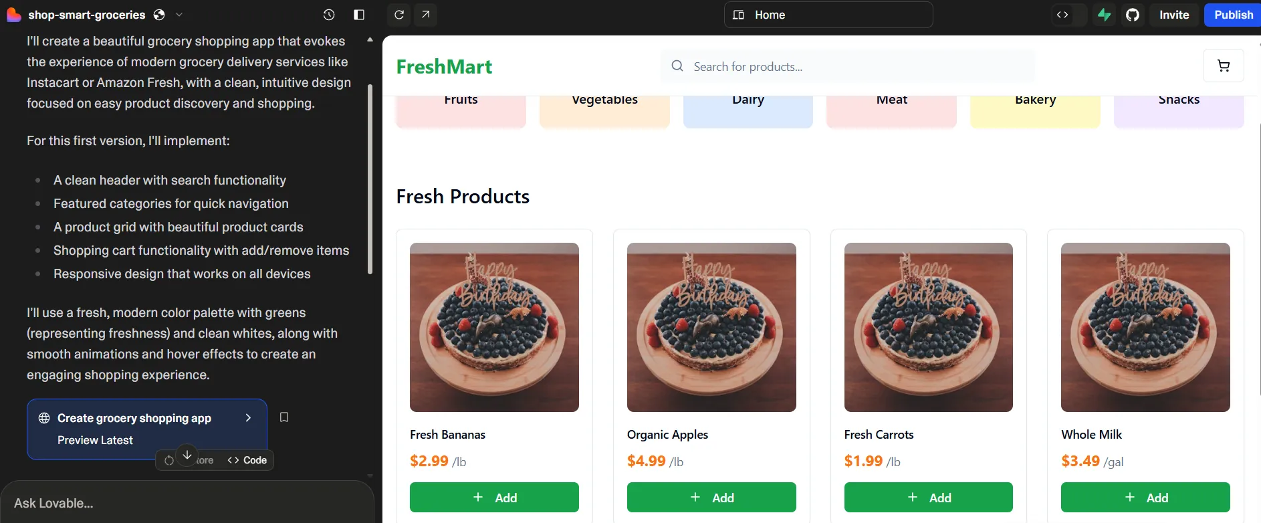The height and width of the screenshot is (523, 1261).
Task: Expand the shop-smart-groceries project dropdown
Action: (179, 15)
